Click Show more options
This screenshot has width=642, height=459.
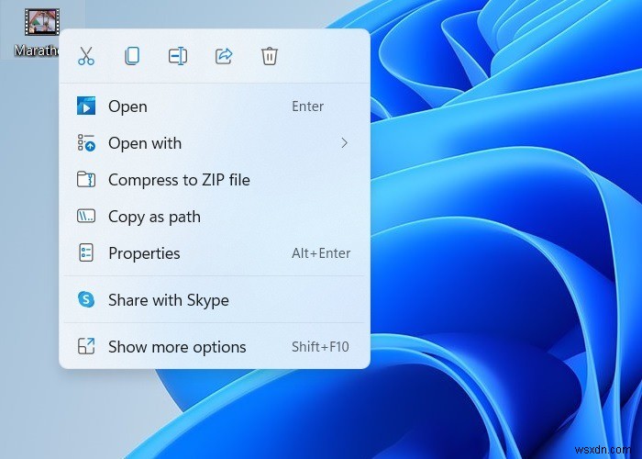pos(215,347)
